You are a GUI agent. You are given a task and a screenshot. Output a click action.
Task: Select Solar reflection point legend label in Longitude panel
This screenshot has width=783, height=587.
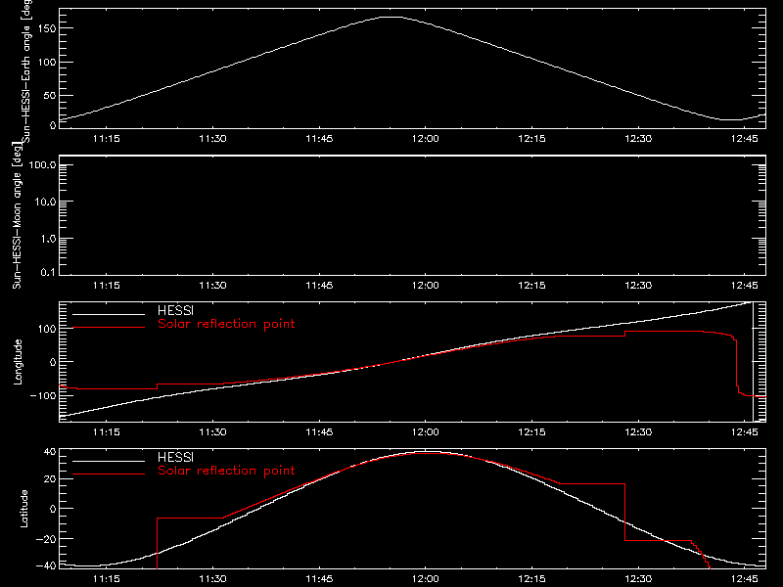pyautogui.click(x=226, y=324)
